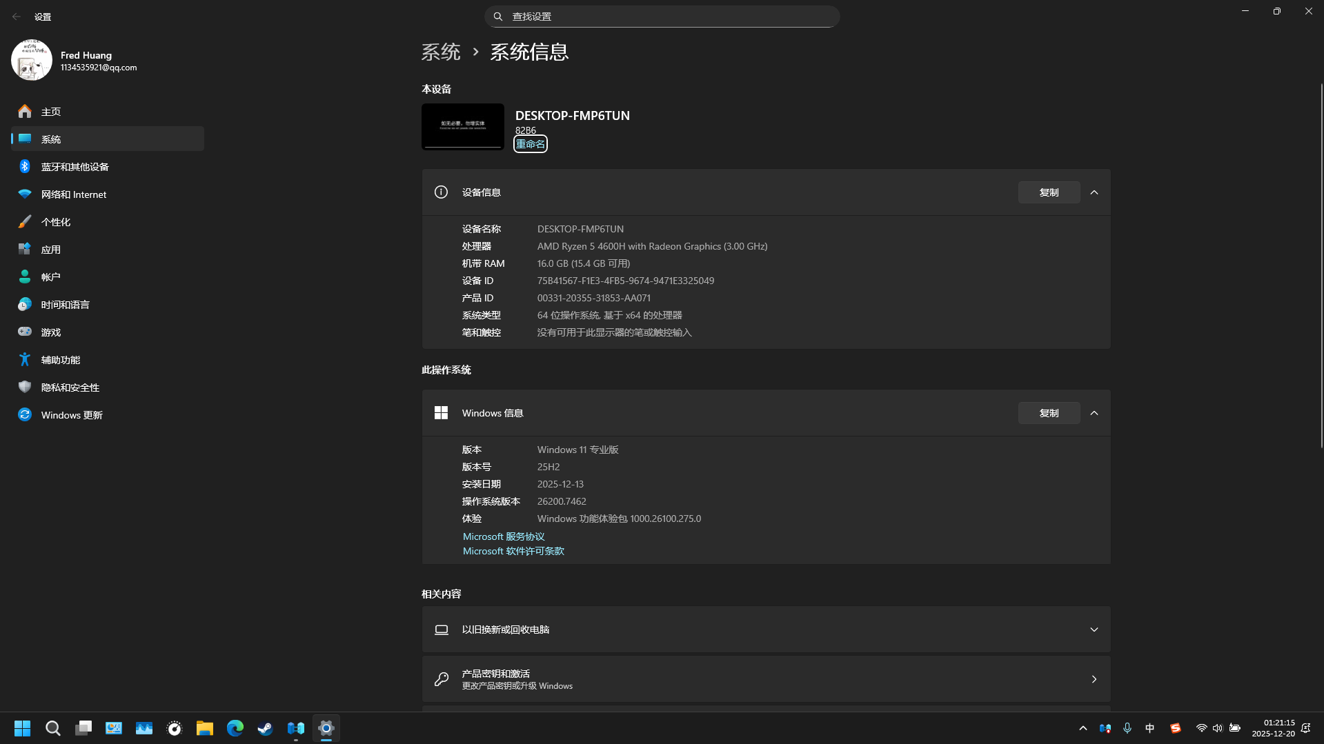The width and height of the screenshot is (1324, 744).
Task: Go to 时间和语言 in the sidebar
Action: coord(108,304)
